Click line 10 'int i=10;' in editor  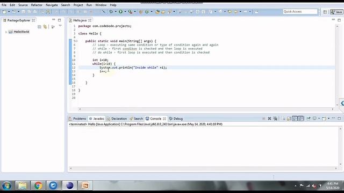(x=101, y=60)
